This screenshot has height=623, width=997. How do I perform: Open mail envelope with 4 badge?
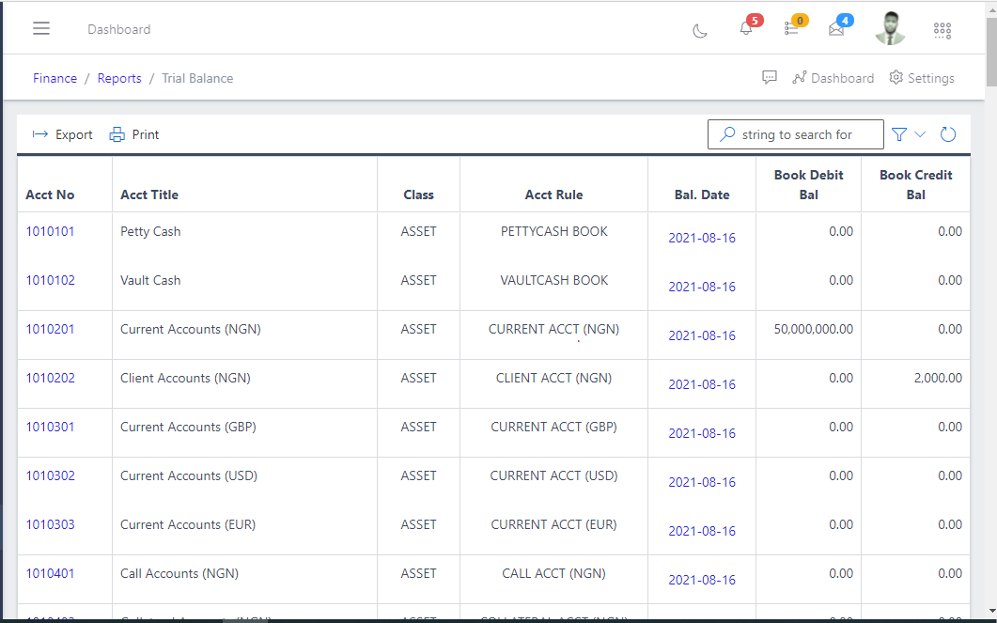(x=836, y=28)
